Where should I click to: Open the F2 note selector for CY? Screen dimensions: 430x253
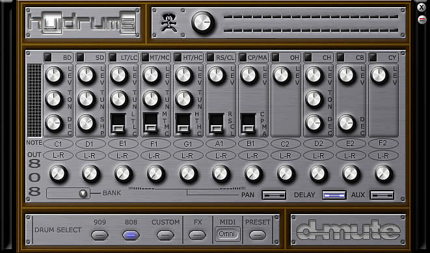point(383,143)
